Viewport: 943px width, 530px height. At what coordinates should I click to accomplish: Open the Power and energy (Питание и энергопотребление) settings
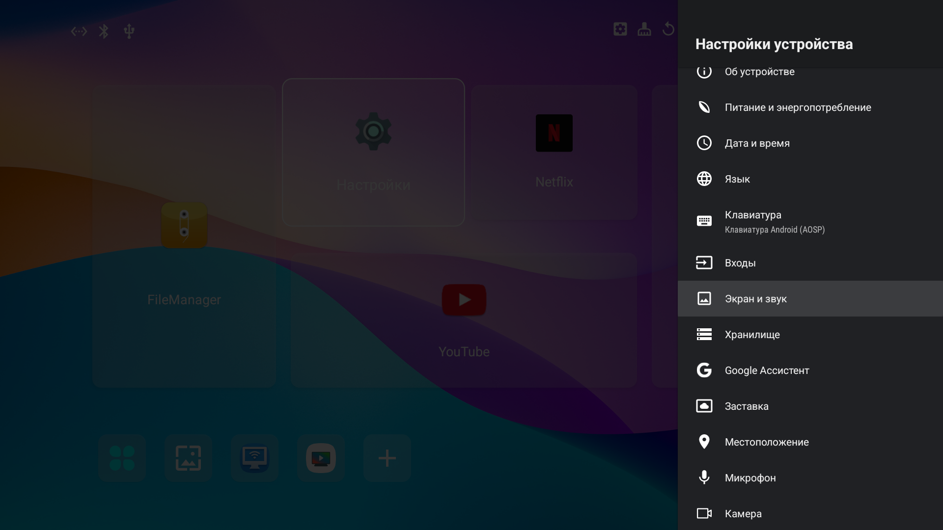798,107
